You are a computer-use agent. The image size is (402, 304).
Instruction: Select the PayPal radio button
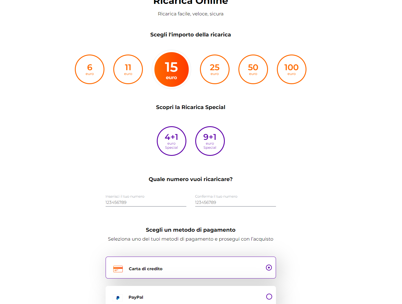click(x=269, y=297)
